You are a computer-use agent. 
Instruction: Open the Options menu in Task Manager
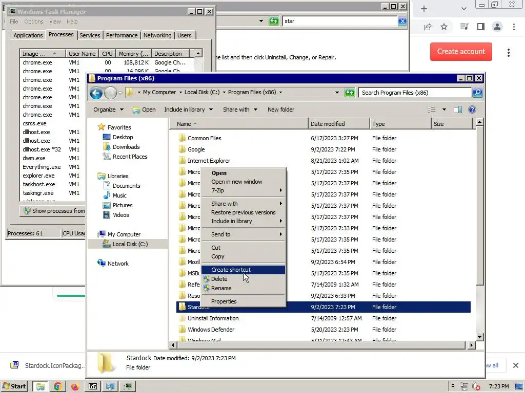(33, 21)
